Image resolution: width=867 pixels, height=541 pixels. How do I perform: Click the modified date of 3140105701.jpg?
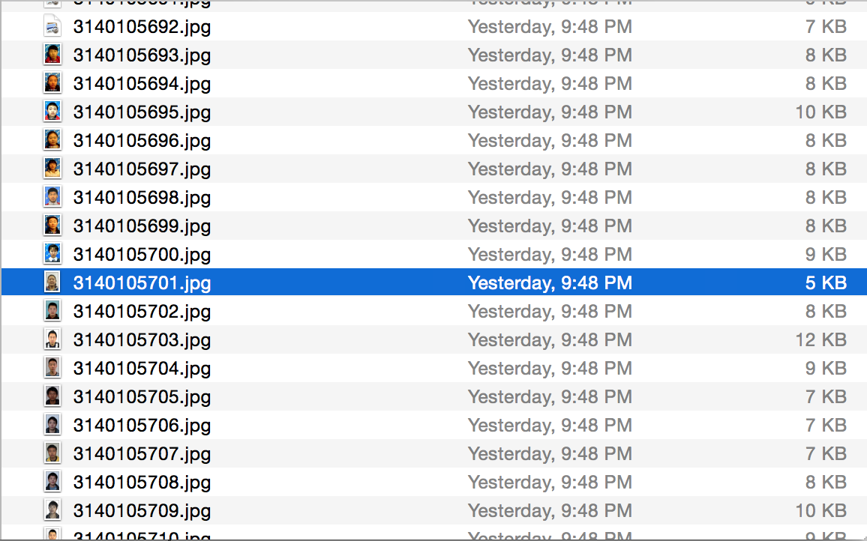click(550, 283)
